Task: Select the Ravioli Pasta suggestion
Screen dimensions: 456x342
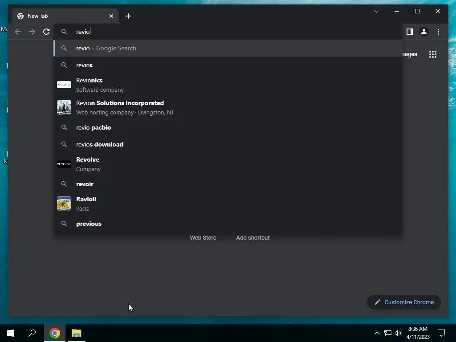Action: click(x=228, y=204)
